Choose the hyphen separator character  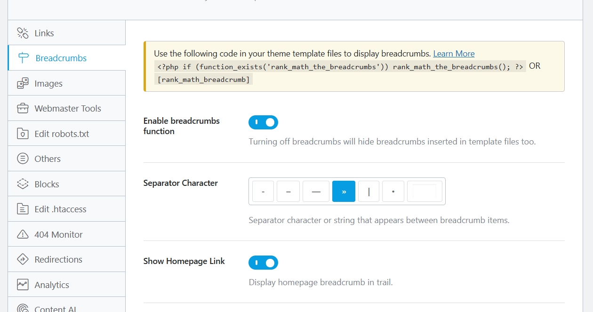pyautogui.click(x=263, y=192)
